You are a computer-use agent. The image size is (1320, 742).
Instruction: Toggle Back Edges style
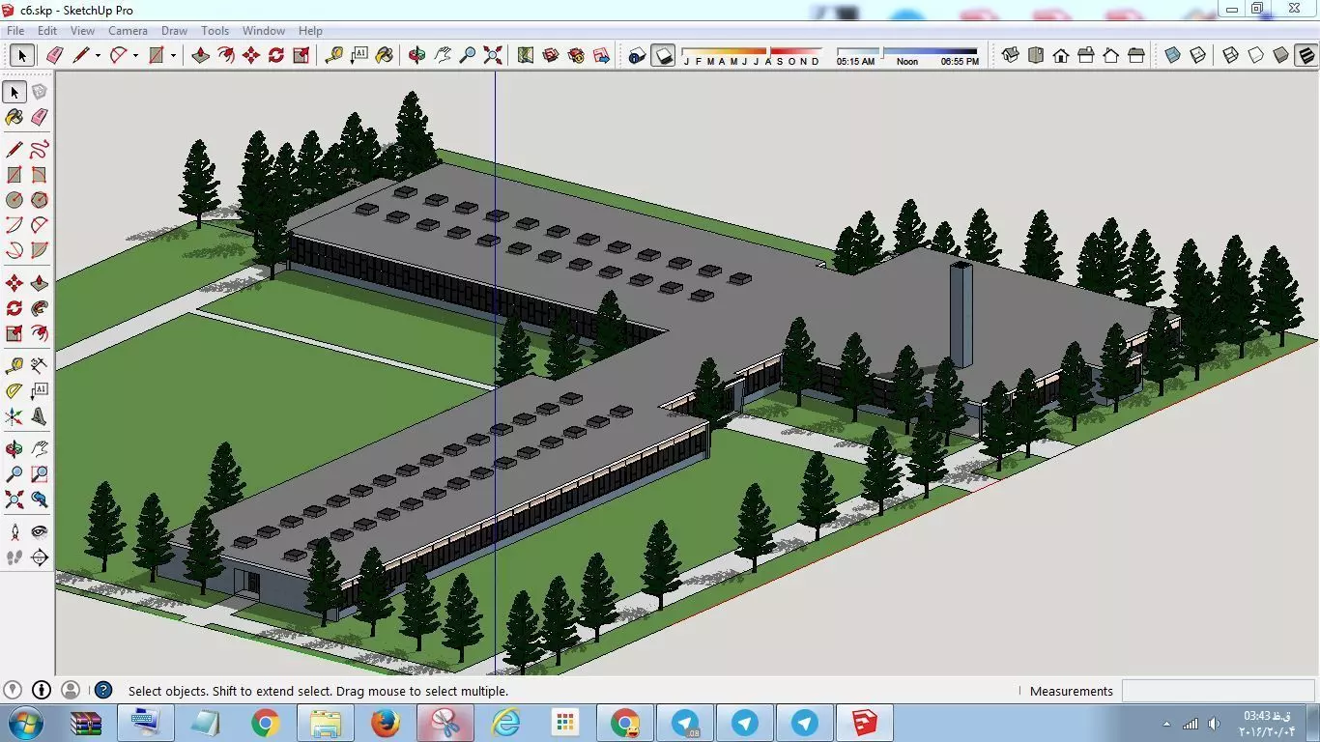point(1198,55)
